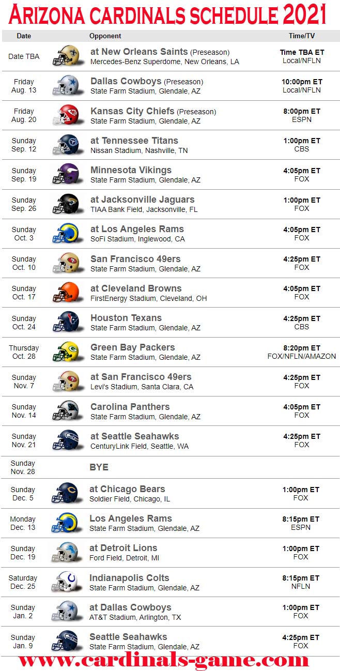
Task: Select the Tennessee Titans helmet icon
Action: 66,144
